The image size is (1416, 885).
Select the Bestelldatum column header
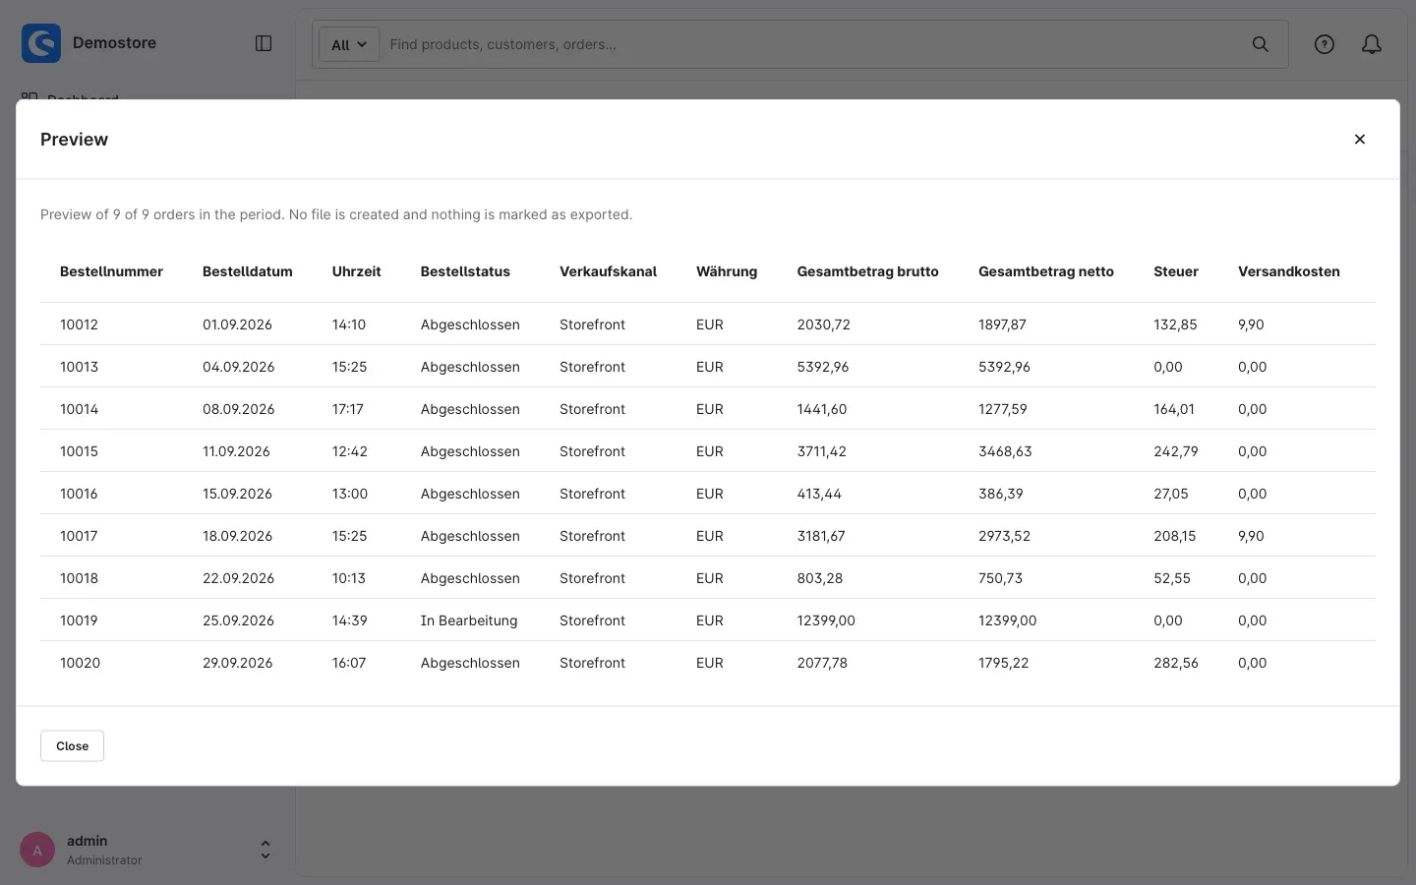click(248, 271)
